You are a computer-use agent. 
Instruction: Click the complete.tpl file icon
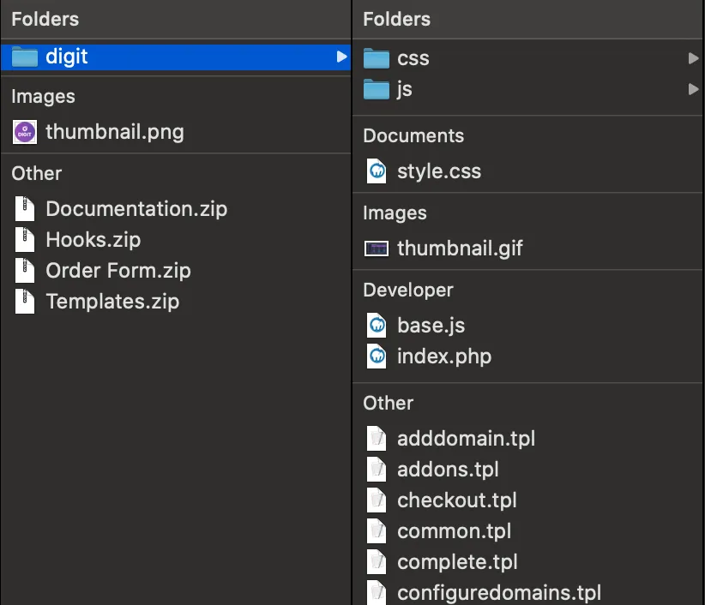pyautogui.click(x=377, y=562)
